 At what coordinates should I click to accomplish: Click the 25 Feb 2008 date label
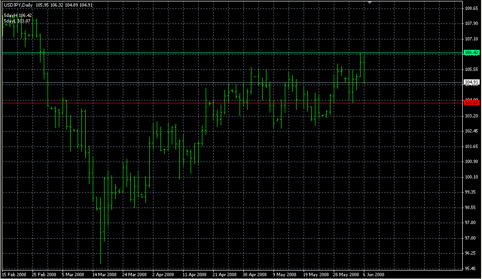click(44, 275)
